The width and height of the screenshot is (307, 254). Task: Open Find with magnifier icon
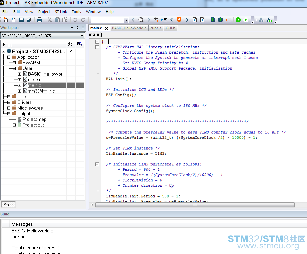point(141,20)
